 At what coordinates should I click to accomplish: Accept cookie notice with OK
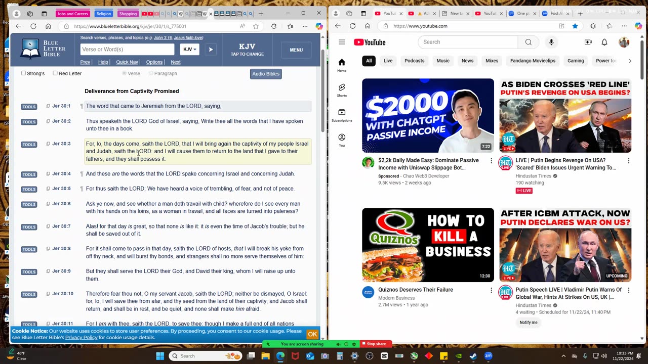coord(312,334)
